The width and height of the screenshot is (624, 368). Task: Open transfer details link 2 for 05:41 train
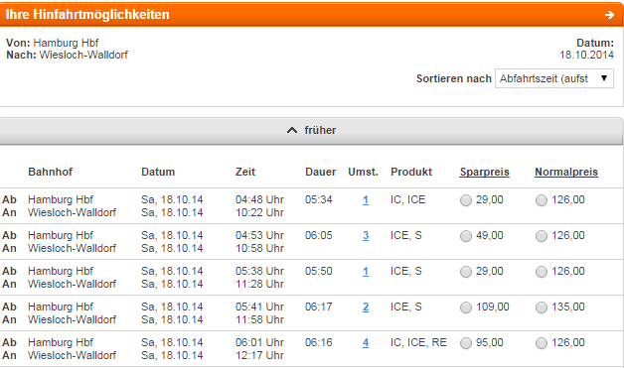(x=366, y=307)
